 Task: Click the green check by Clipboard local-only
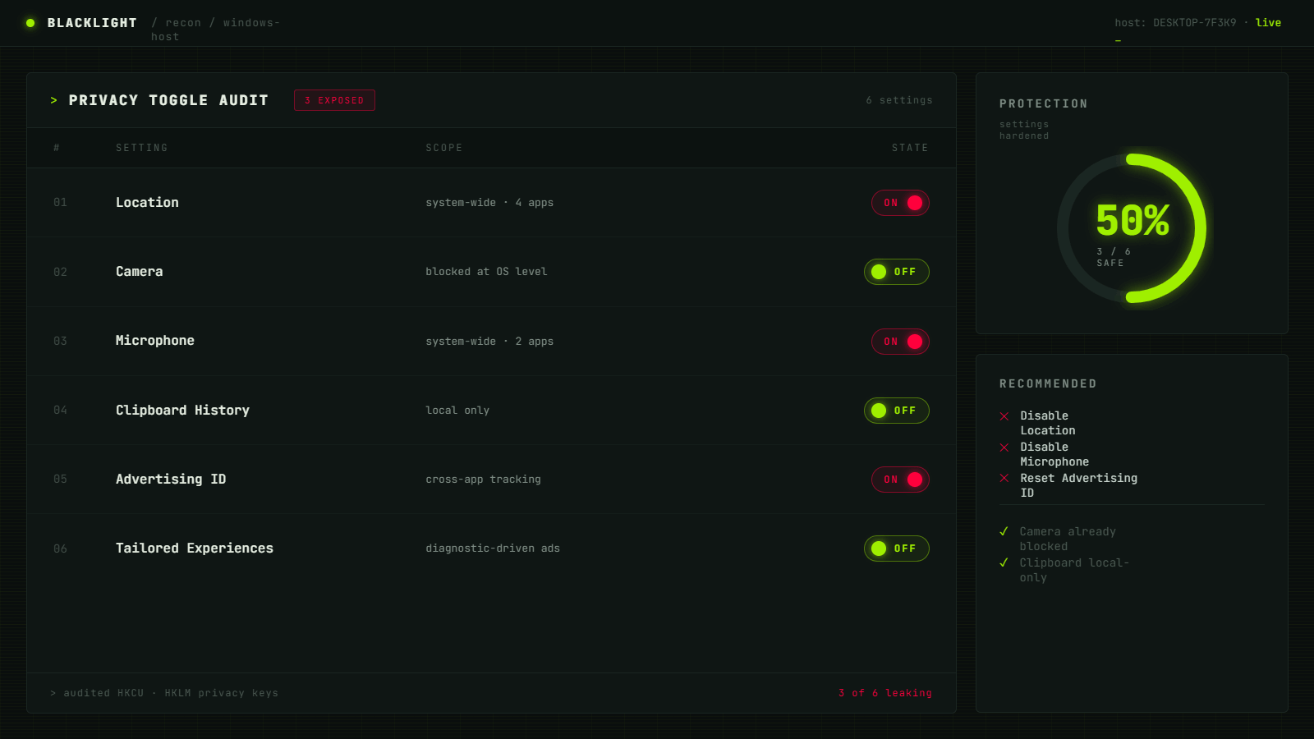point(1004,563)
